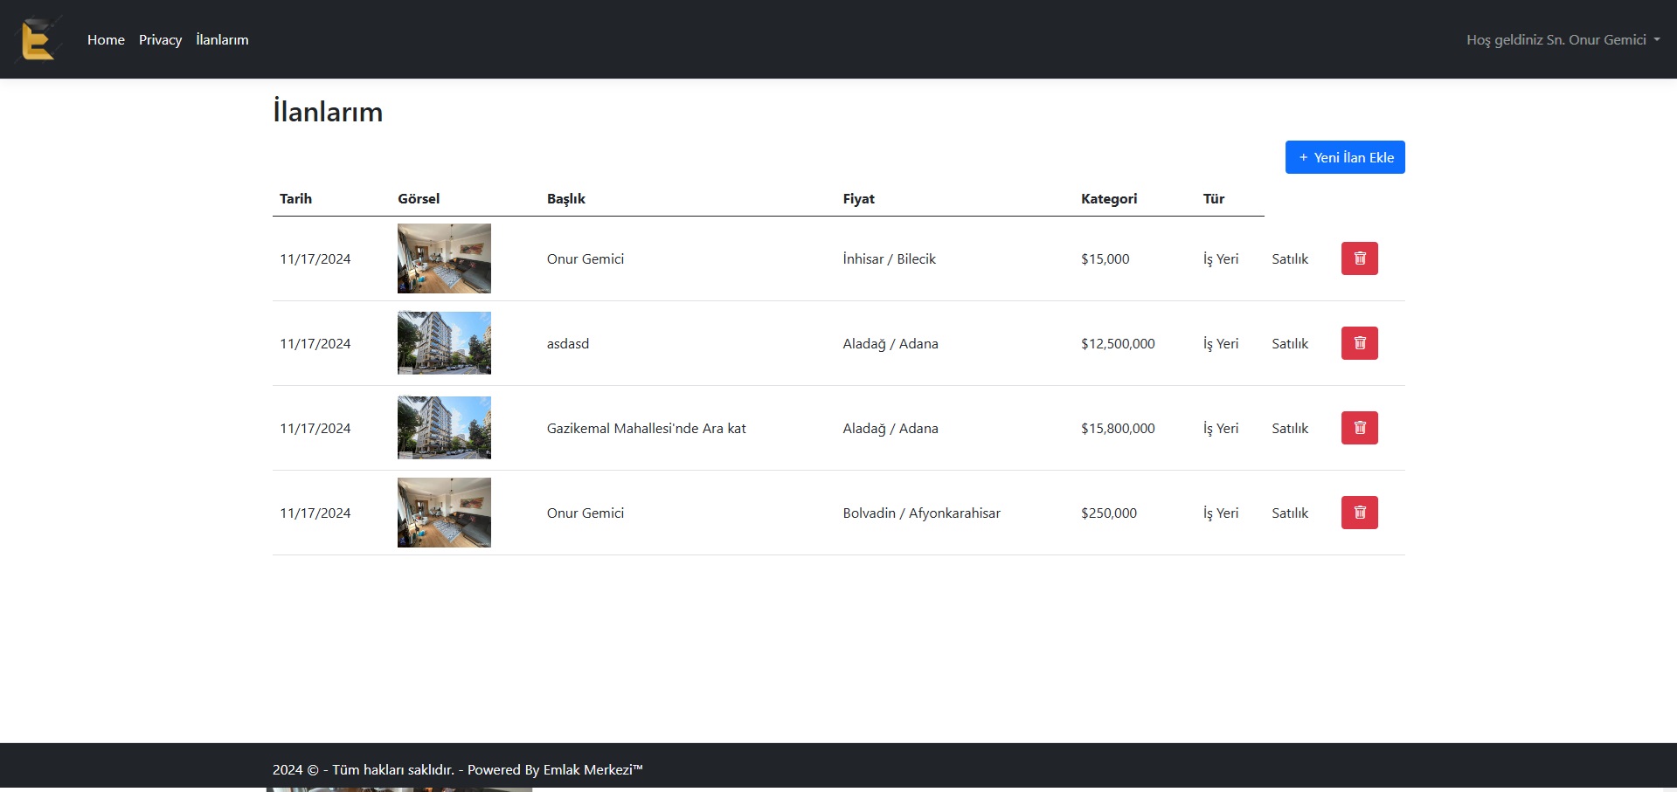
Task: Select the '$250,000' price cell
Action: (1109, 513)
